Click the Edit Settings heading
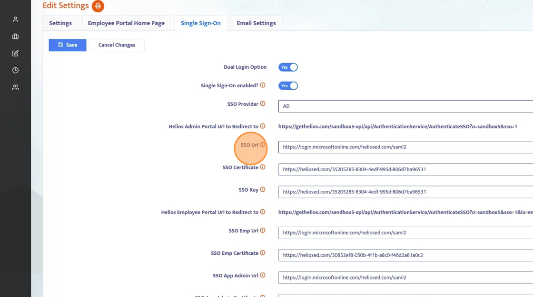Screen dimensions: 533x297 coord(66,5)
